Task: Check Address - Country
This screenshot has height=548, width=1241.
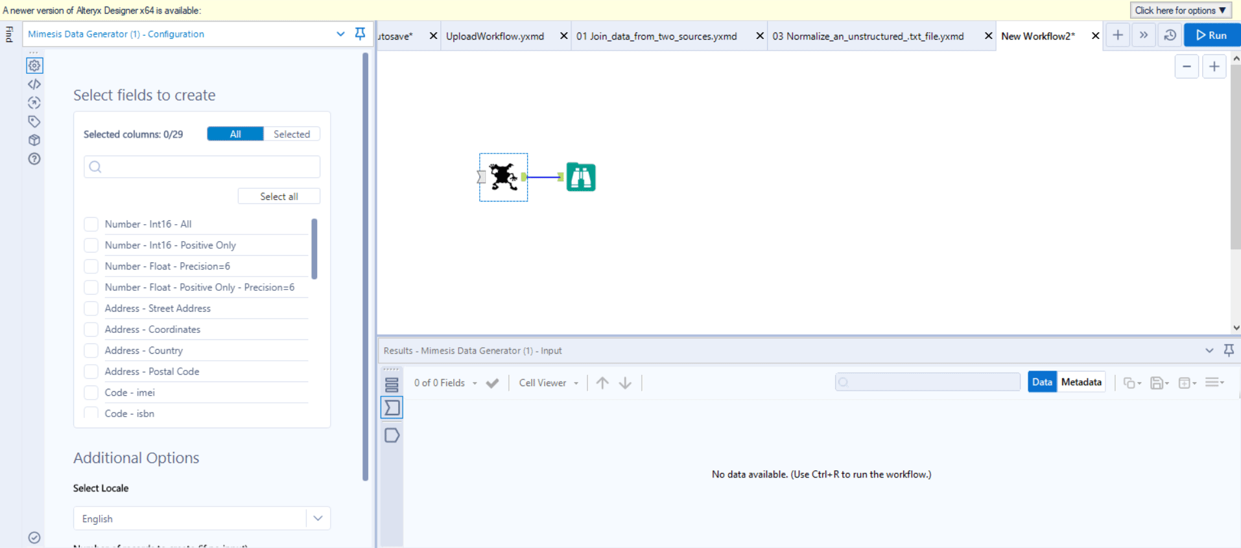Action: 91,350
